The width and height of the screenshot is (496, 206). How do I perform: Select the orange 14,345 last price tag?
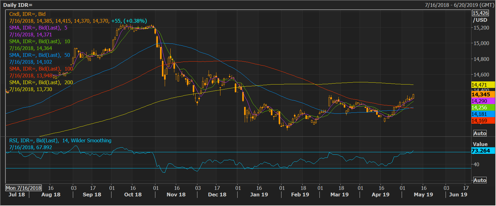coord(483,94)
